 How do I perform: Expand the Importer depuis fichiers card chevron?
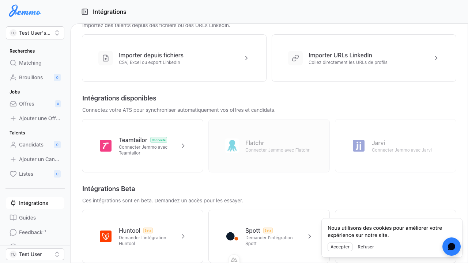[x=246, y=58]
